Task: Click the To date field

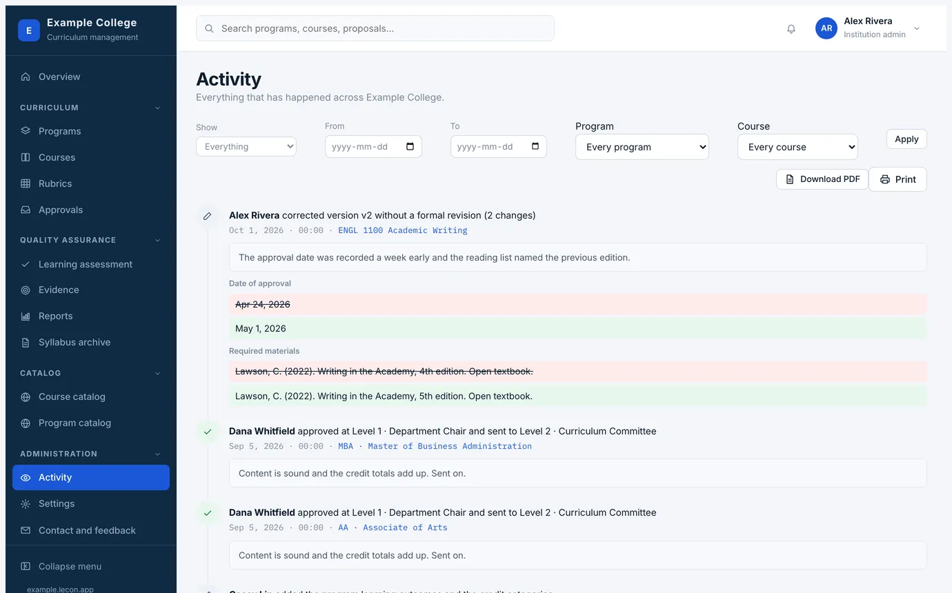Action: (499, 146)
